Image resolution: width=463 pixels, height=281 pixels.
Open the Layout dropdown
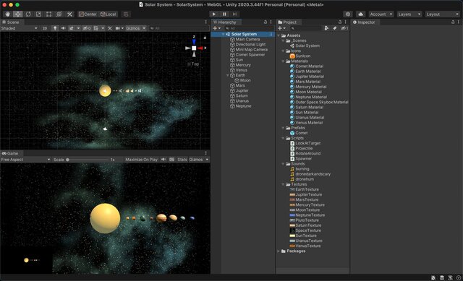point(442,14)
